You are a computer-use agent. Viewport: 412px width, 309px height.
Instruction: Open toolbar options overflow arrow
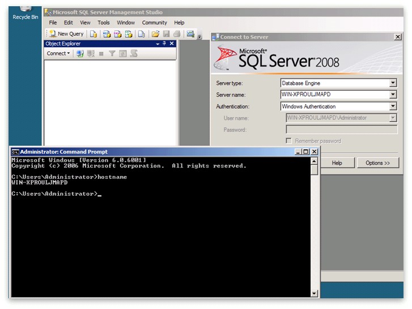pyautogui.click(x=199, y=37)
